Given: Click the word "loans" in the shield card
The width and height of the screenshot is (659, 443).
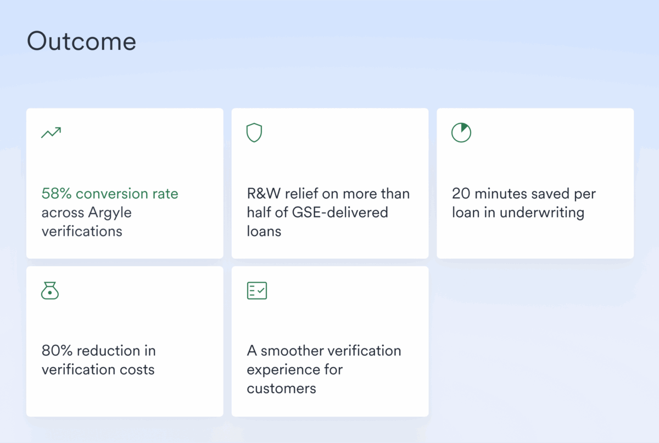Looking at the screenshot, I should (264, 231).
